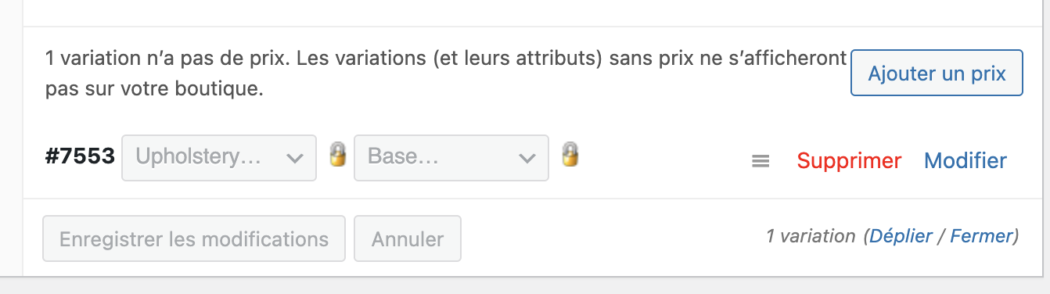Viewport: 1050px width, 294px height.
Task: Click the hamburger reorder handle icon
Action: pyautogui.click(x=761, y=161)
